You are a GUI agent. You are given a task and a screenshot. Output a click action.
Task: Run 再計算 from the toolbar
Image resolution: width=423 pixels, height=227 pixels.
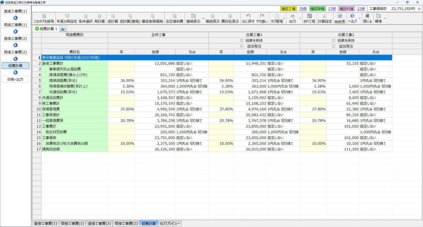click(x=99, y=18)
